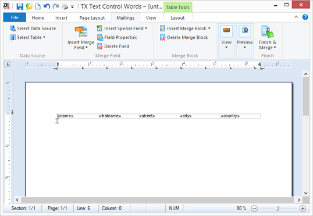Create a new document from the quick access toolbar

(38, 6)
